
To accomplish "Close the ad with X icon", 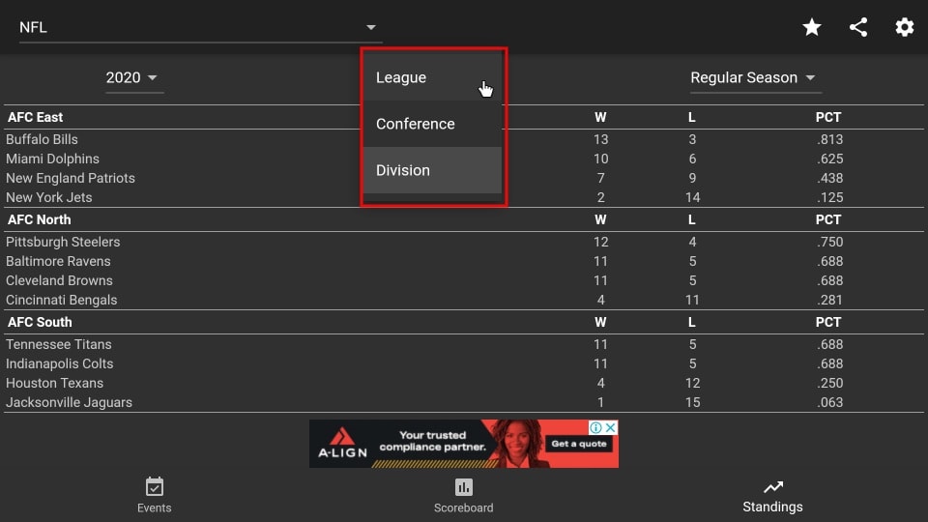I will [611, 427].
